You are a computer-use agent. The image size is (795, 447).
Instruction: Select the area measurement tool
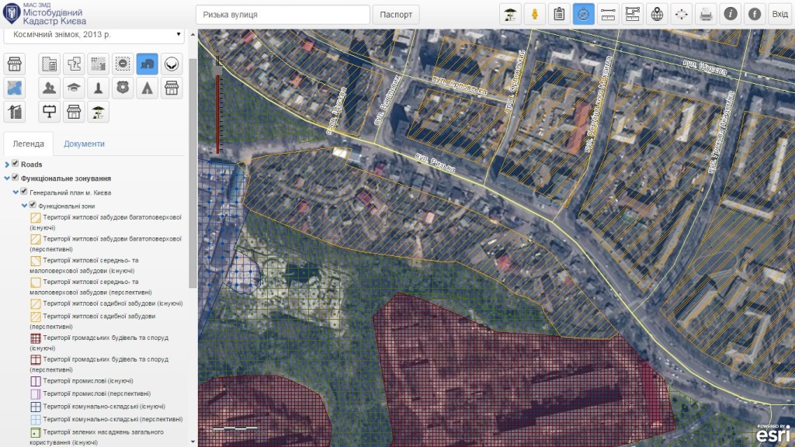pos(633,14)
